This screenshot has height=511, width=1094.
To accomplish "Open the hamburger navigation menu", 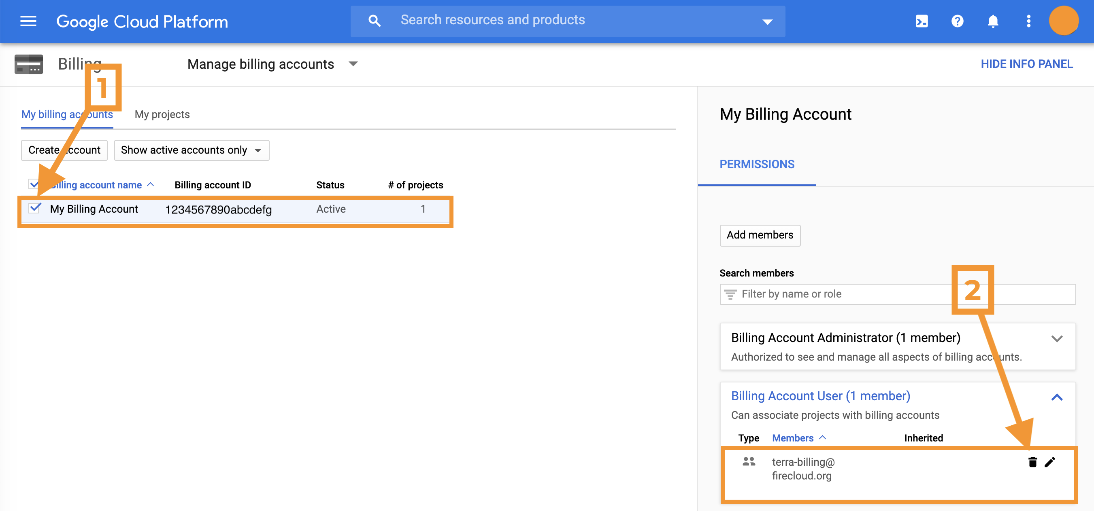I will coord(28,21).
